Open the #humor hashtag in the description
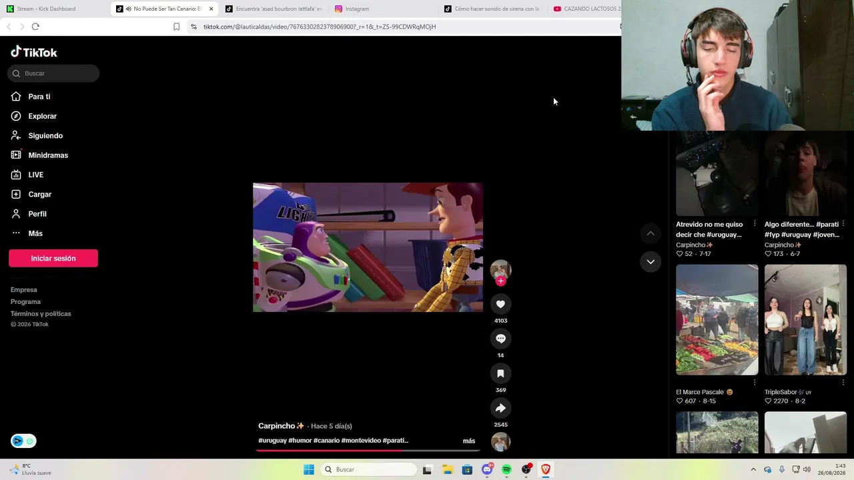 click(x=300, y=441)
